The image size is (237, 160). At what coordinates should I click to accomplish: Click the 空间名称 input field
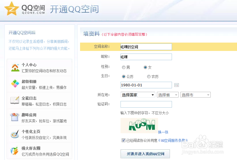coord(146,47)
